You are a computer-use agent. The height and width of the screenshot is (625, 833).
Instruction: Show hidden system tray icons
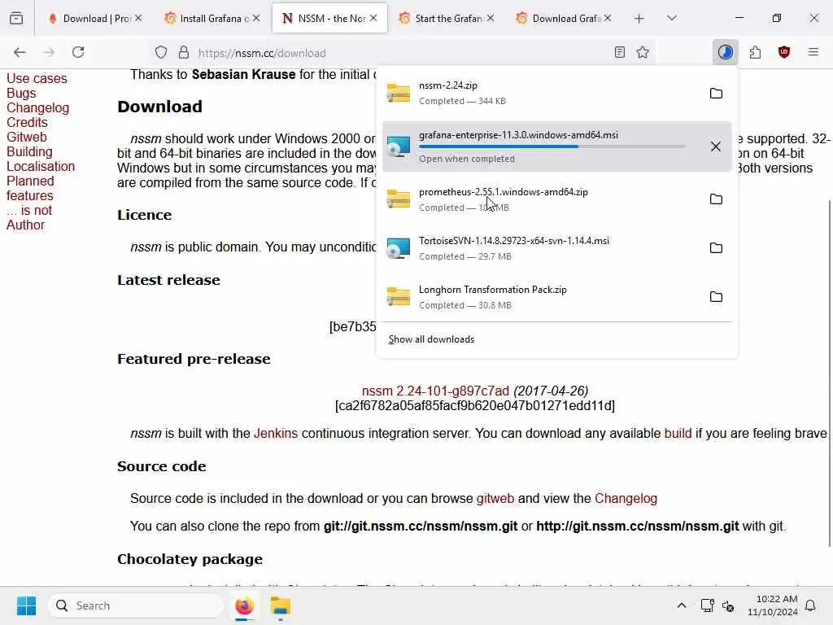pyautogui.click(x=682, y=605)
